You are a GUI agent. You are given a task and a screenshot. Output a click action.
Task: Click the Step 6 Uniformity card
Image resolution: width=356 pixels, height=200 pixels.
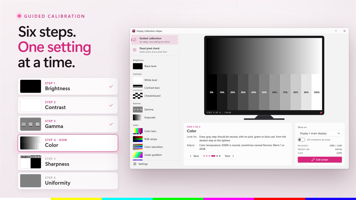[68, 181]
